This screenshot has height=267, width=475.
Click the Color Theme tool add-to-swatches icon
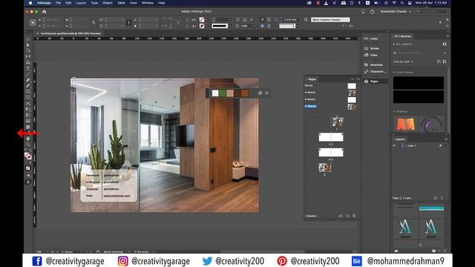click(260, 93)
